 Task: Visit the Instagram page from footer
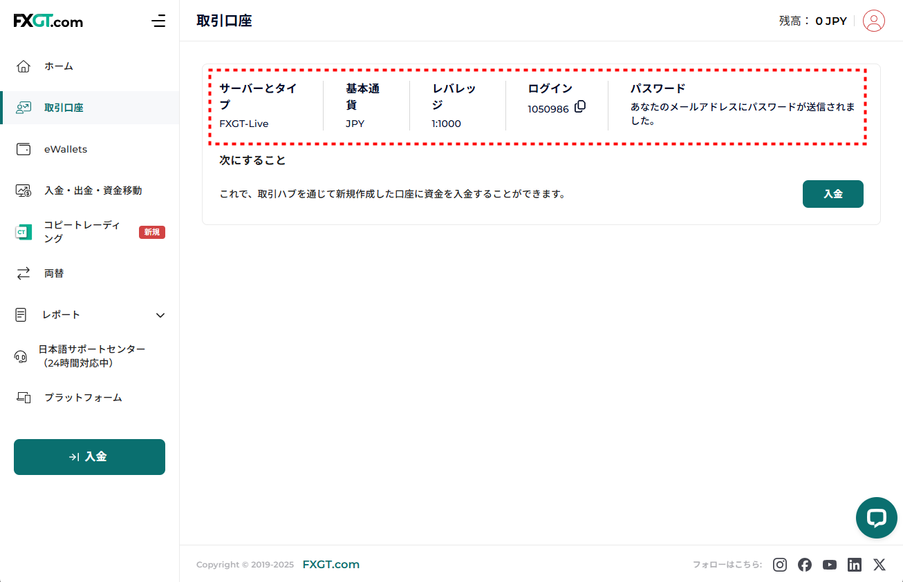coord(780,565)
